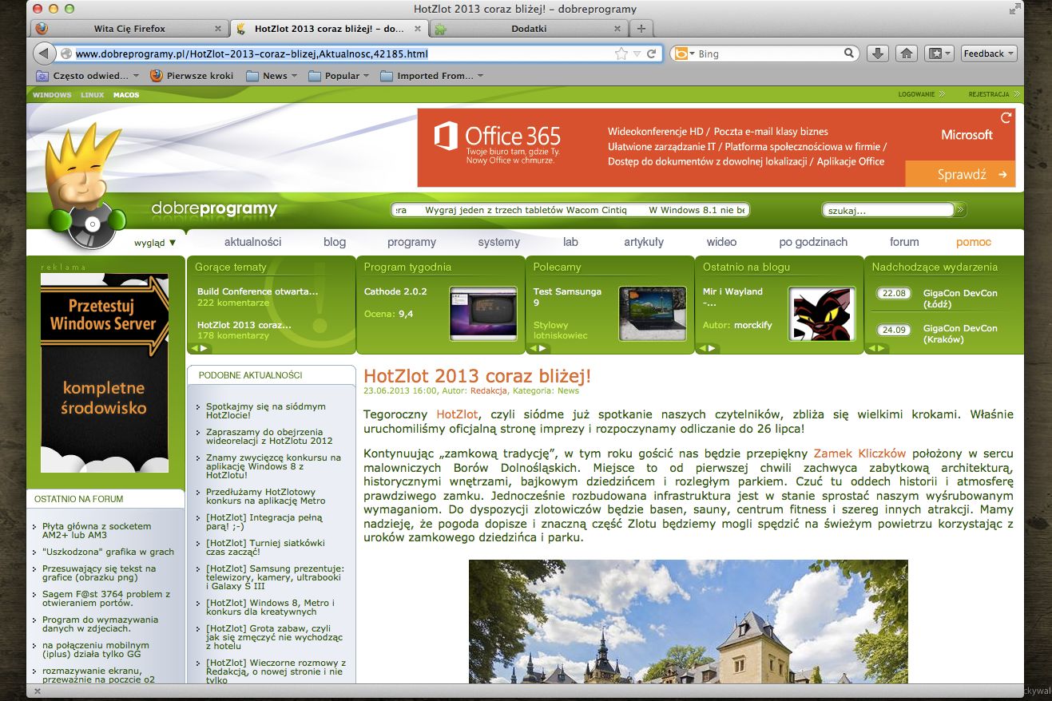The image size is (1052, 701).
Task: Select the WINDOWS platform link
Action: point(52,95)
